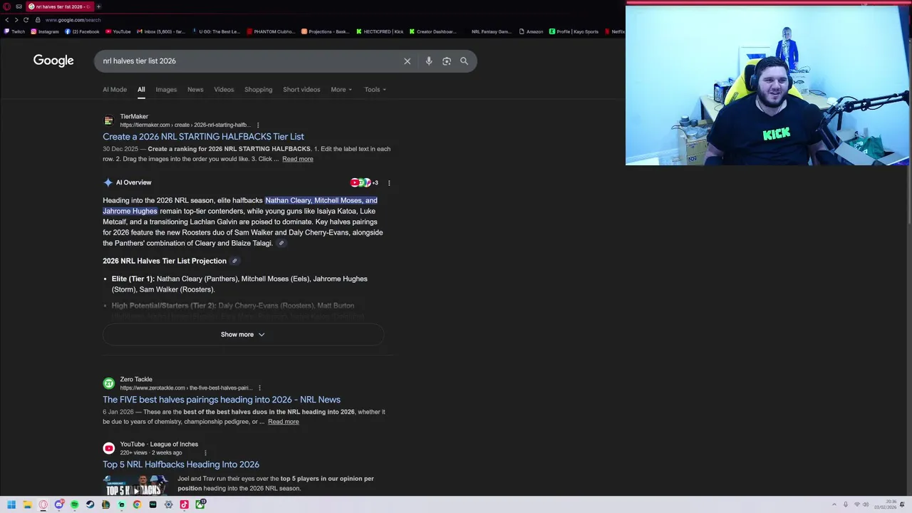
Task: Click the link icon after Blaize Talagi
Action: (281, 243)
